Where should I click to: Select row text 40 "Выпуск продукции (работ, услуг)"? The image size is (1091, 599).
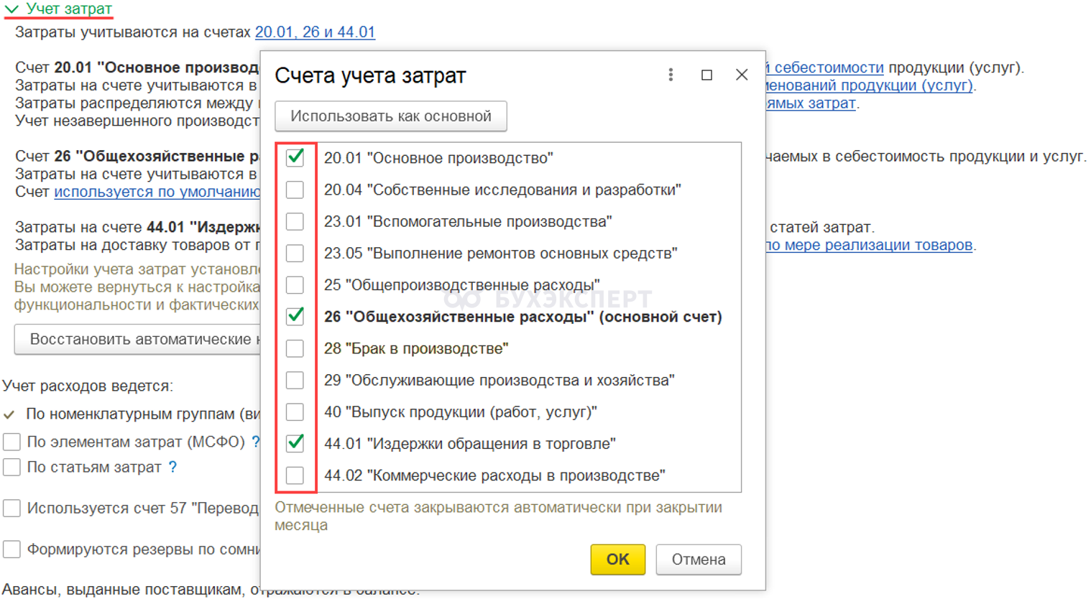(x=461, y=412)
